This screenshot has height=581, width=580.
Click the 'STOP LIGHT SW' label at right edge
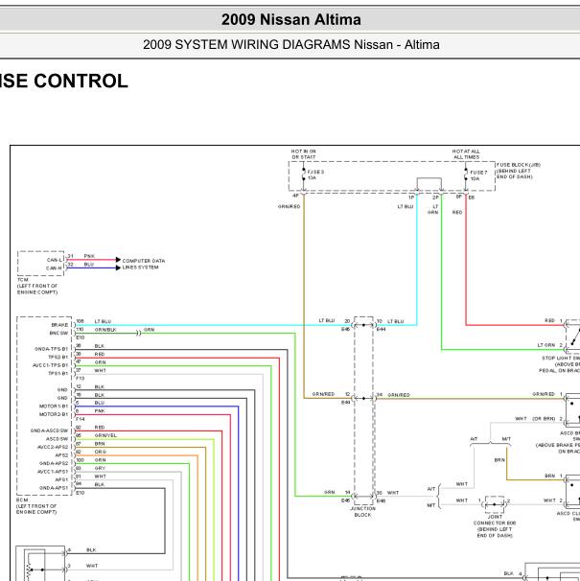coord(561,359)
